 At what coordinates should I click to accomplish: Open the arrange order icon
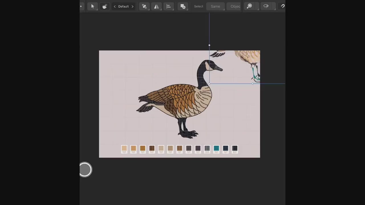pos(144,6)
